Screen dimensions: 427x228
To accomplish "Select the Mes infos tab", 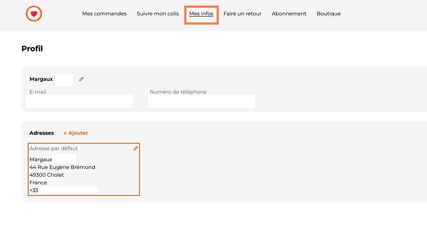I will click(201, 14).
